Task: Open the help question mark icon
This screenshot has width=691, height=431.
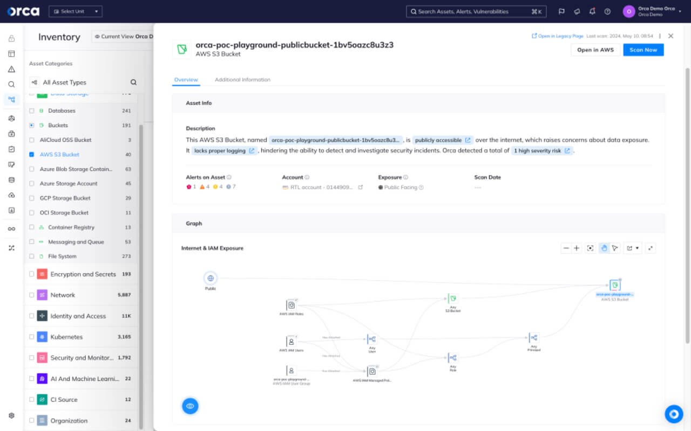Action: [607, 11]
